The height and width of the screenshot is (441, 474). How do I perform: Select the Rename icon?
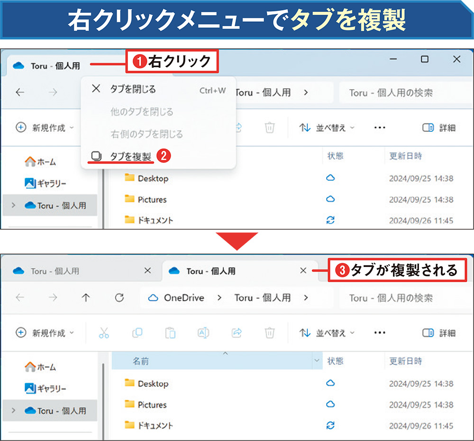point(203,332)
